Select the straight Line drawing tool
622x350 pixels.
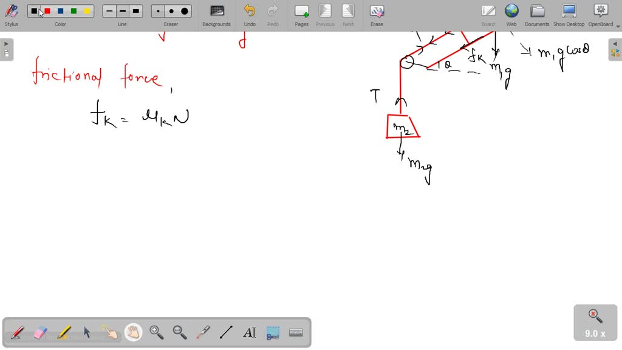[x=226, y=332]
